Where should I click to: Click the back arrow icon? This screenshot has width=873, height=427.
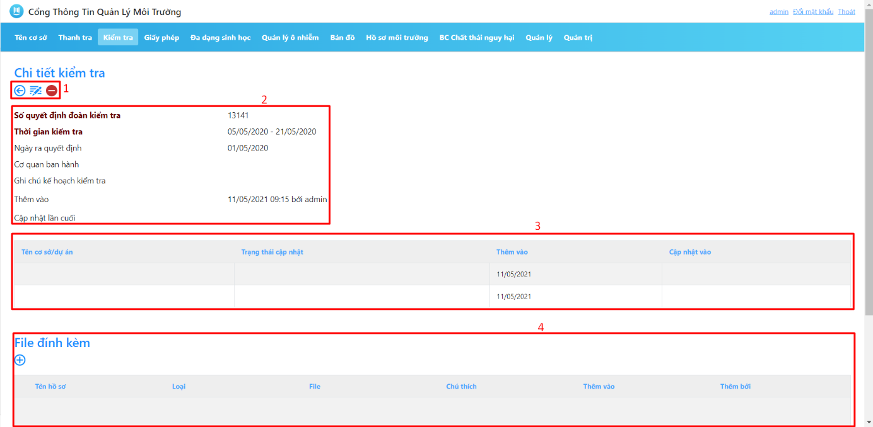click(20, 91)
